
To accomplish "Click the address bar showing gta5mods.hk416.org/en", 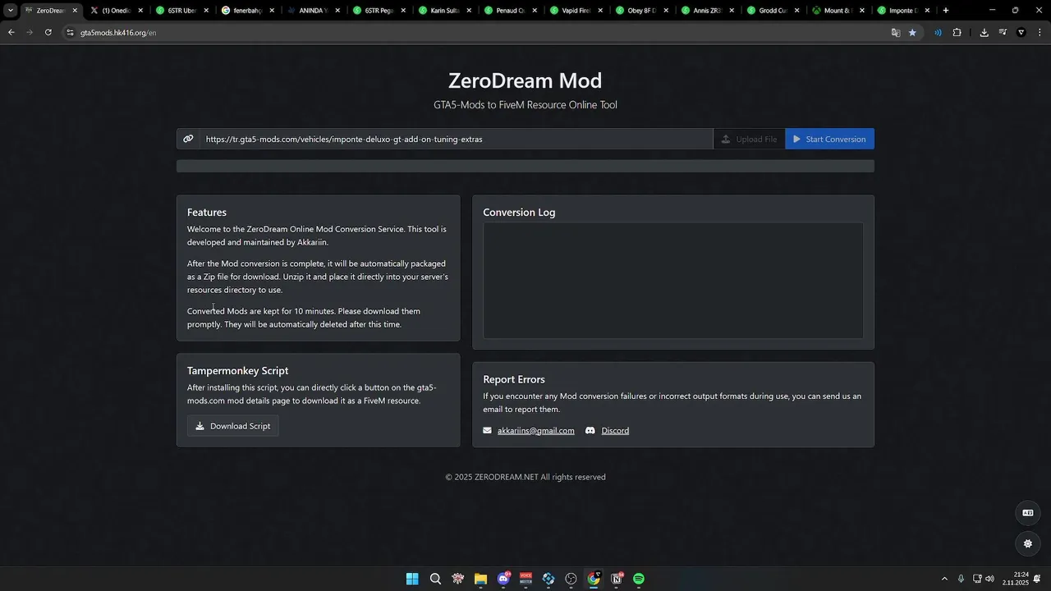I will (x=476, y=33).
